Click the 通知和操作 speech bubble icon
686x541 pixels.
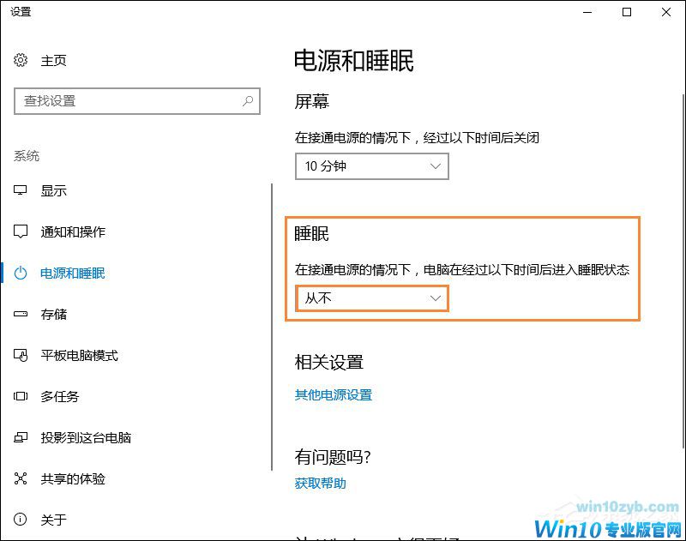21,231
